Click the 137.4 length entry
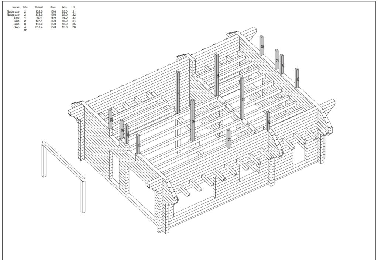This screenshot has width=378, height=260. pyautogui.click(x=39, y=21)
